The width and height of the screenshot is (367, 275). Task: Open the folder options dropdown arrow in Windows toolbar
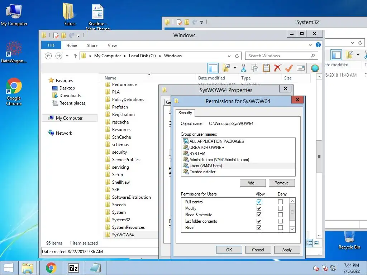pyautogui.click(x=235, y=68)
